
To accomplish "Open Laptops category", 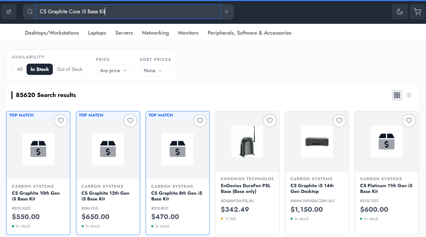I will [97, 33].
